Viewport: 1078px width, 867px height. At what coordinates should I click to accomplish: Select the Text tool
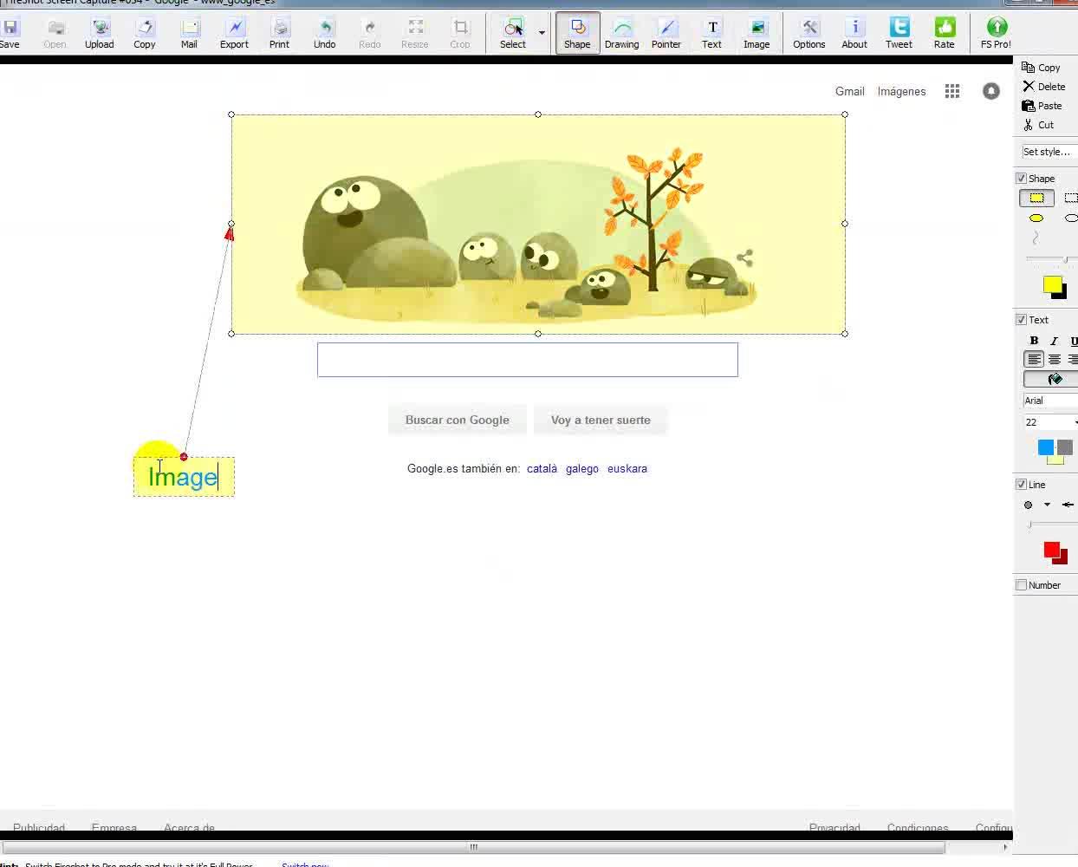[711, 34]
